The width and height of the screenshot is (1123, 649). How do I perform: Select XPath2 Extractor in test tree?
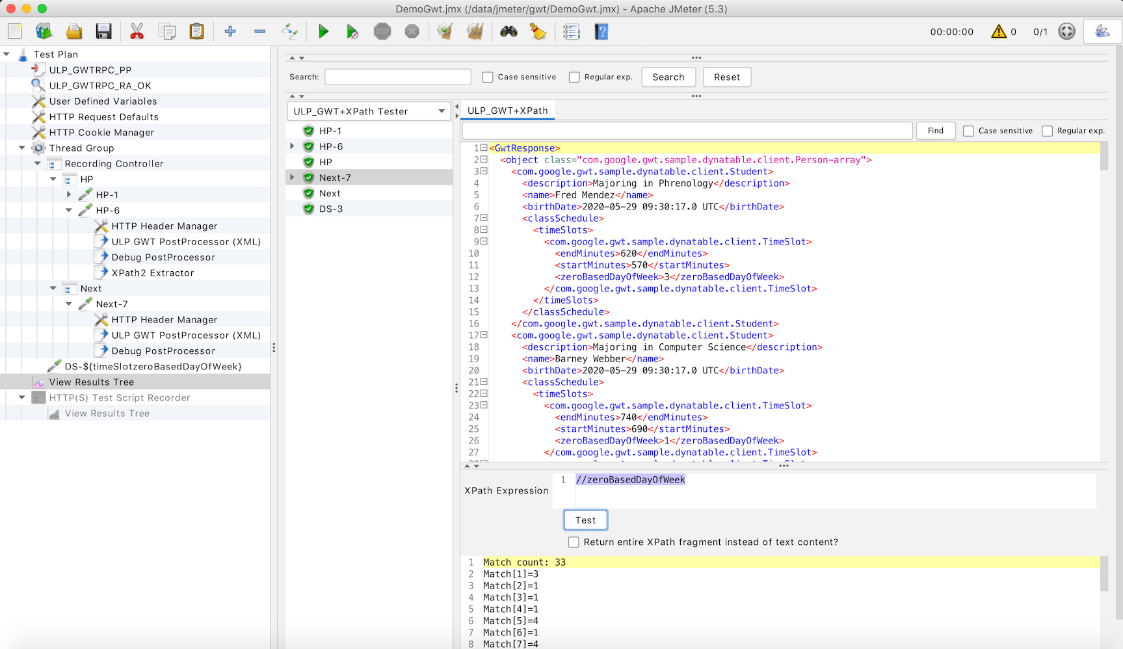tap(152, 273)
